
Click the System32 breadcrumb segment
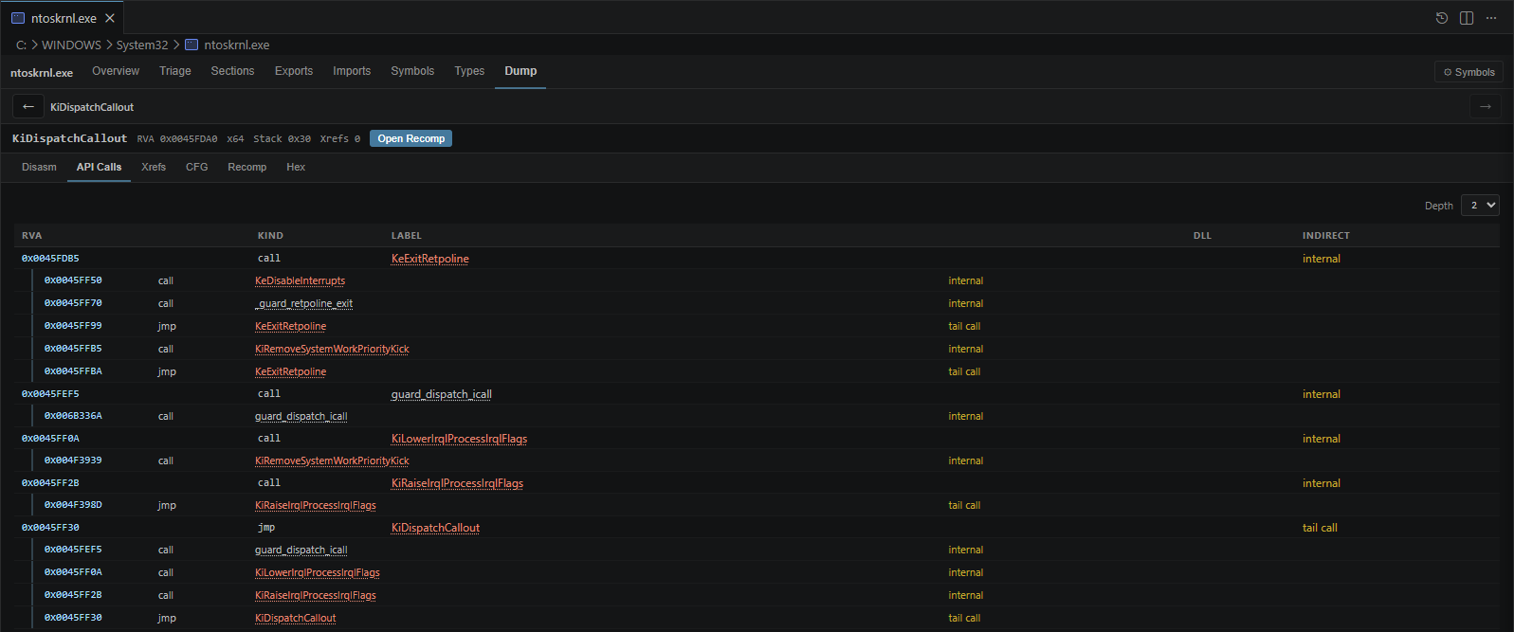click(142, 45)
